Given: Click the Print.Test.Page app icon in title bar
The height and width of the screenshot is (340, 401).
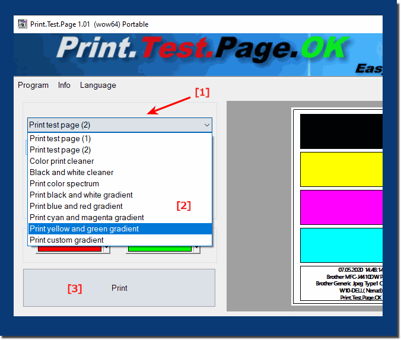Looking at the screenshot, I should pyautogui.click(x=23, y=24).
